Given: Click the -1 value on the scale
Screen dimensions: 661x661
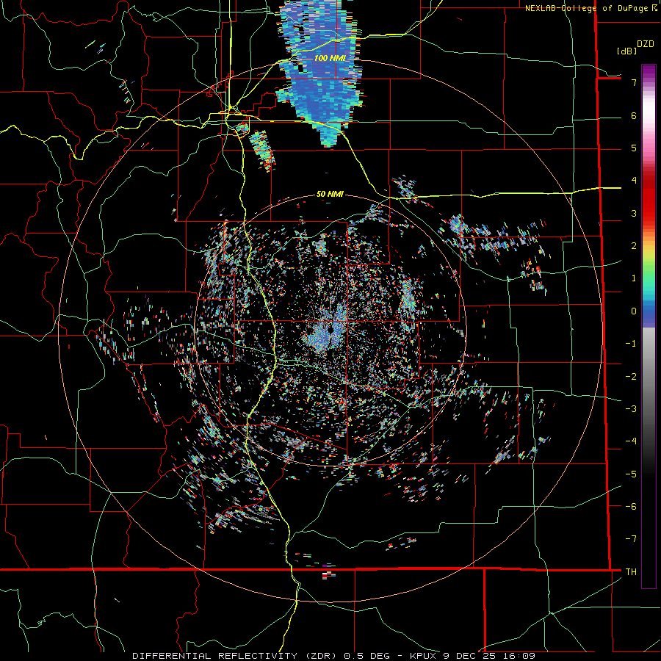Looking at the screenshot, I should tap(631, 344).
